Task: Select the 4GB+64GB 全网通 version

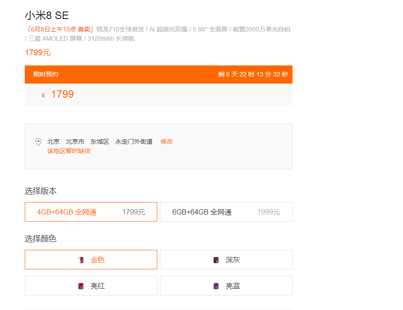Action: coord(91,212)
